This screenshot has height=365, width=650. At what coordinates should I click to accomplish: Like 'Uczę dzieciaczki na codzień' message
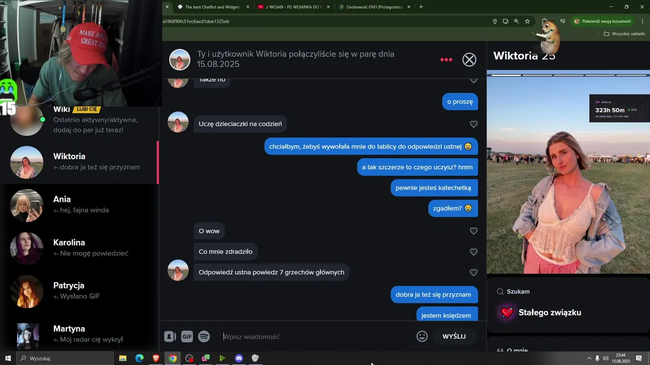click(474, 124)
